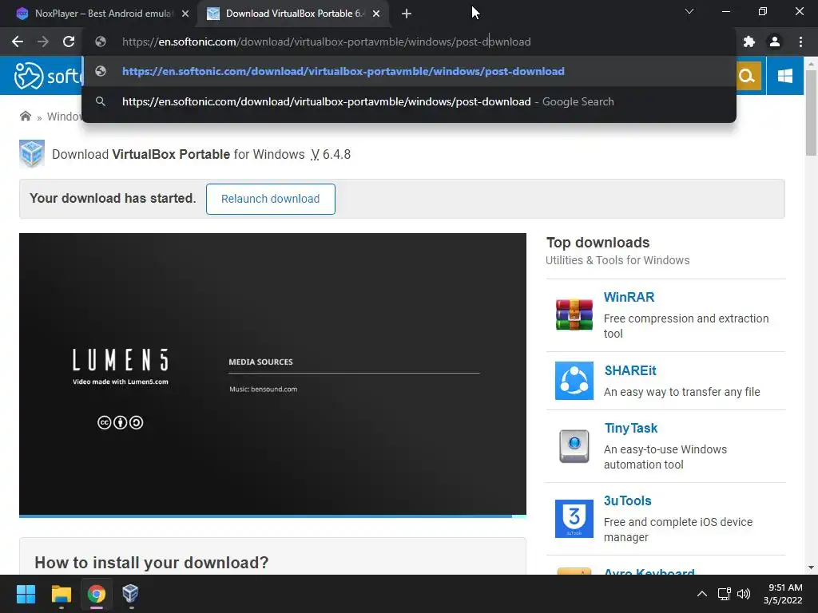The image size is (818, 613).
Task: Click the SHAREit app icon
Action: pos(574,381)
